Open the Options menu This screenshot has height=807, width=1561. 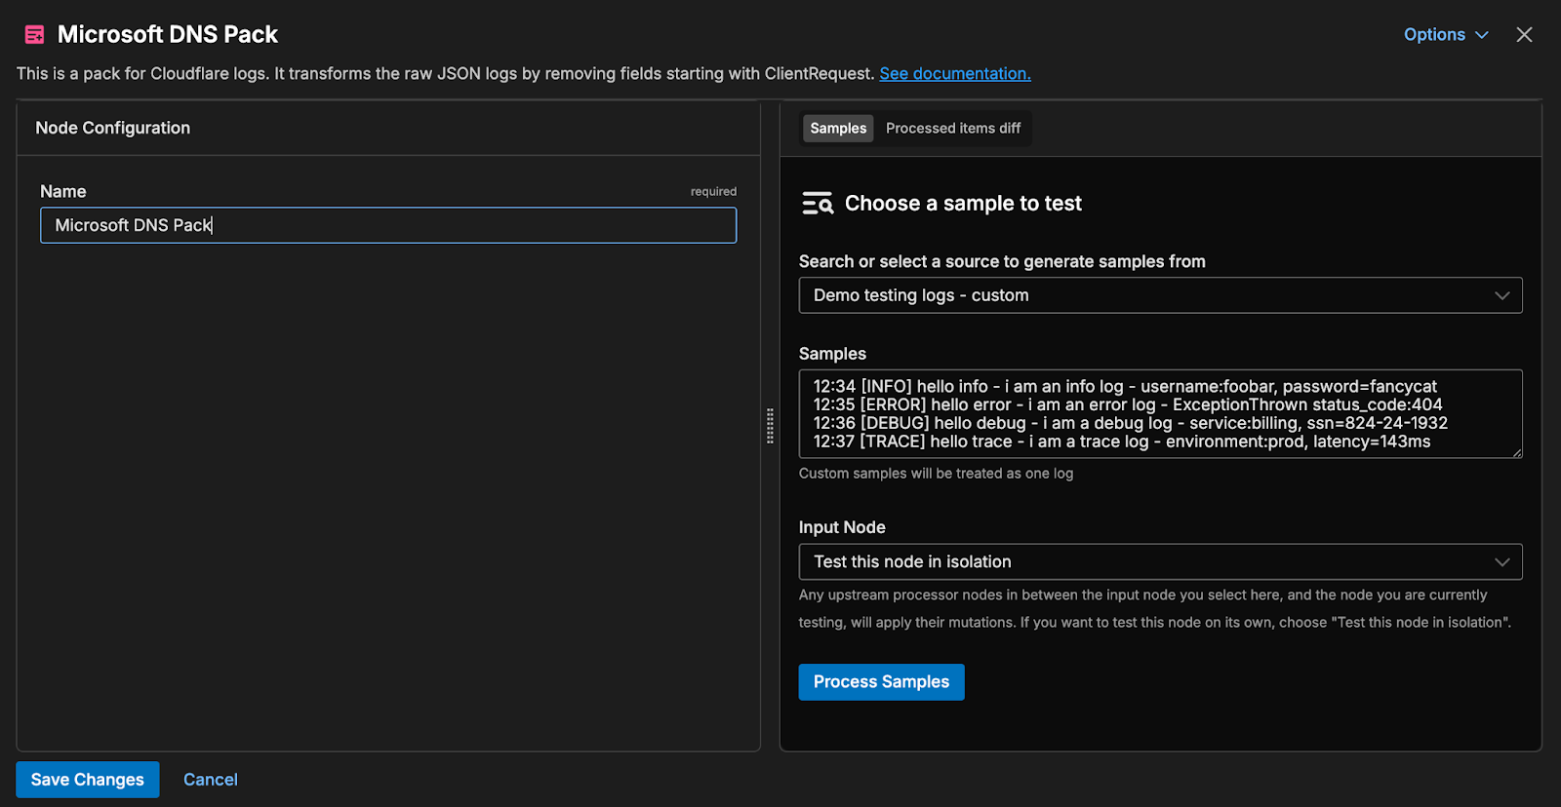click(1445, 35)
